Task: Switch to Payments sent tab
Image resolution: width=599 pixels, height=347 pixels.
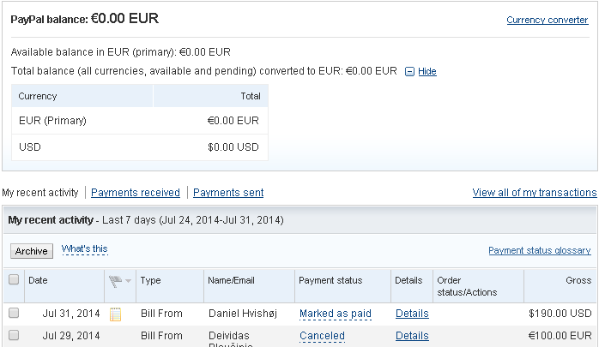Action: point(228,193)
